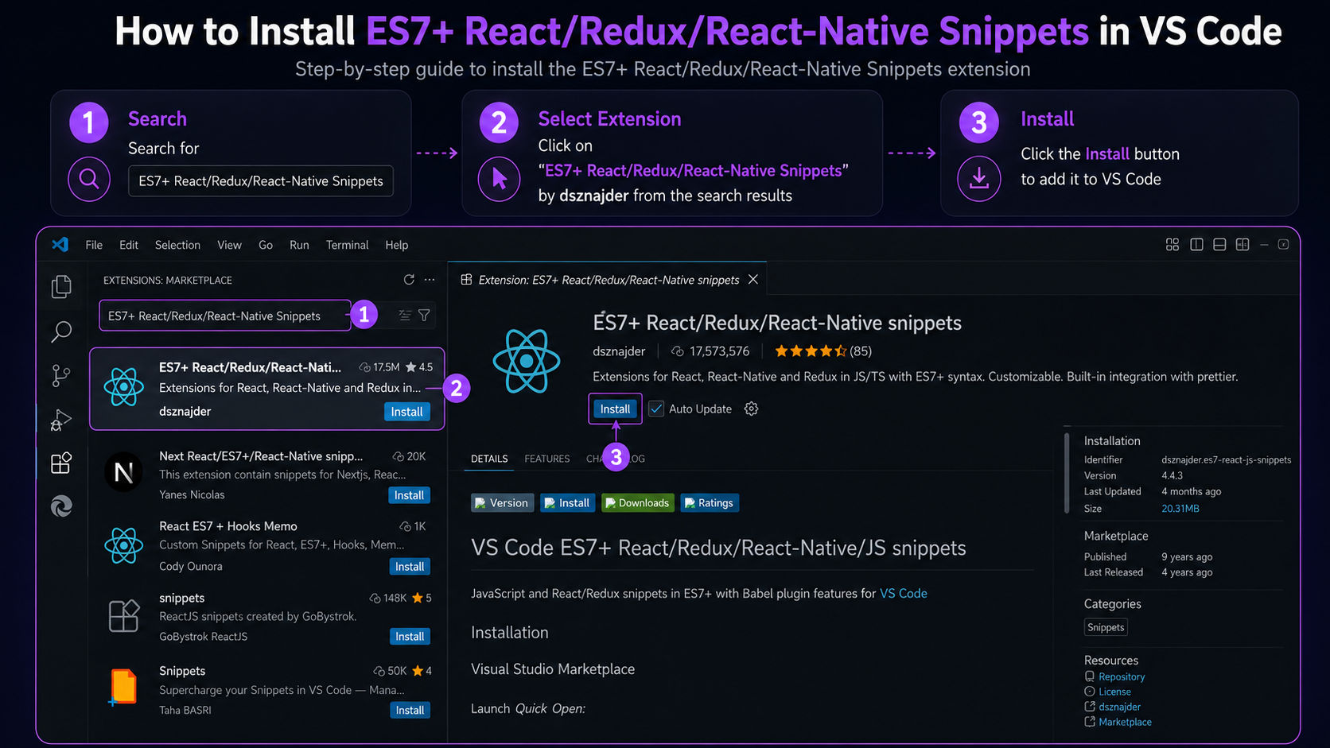Open the Repository resource link
This screenshot has width=1330, height=748.
pyautogui.click(x=1122, y=676)
